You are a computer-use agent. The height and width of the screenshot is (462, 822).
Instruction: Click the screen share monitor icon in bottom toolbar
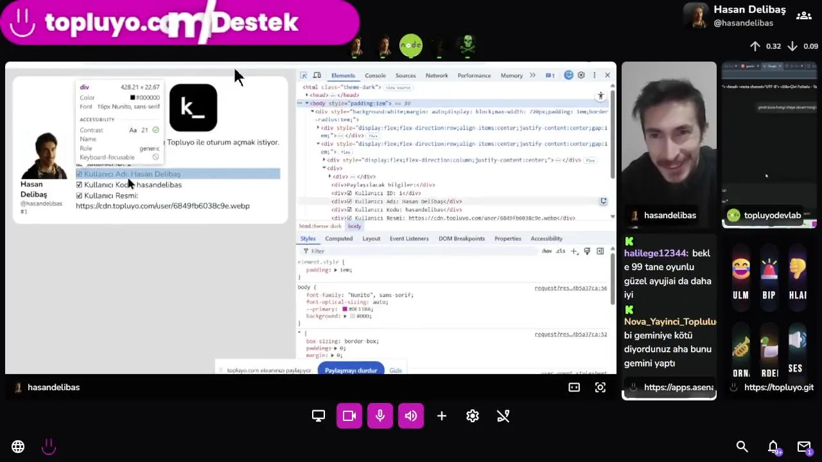point(319,416)
